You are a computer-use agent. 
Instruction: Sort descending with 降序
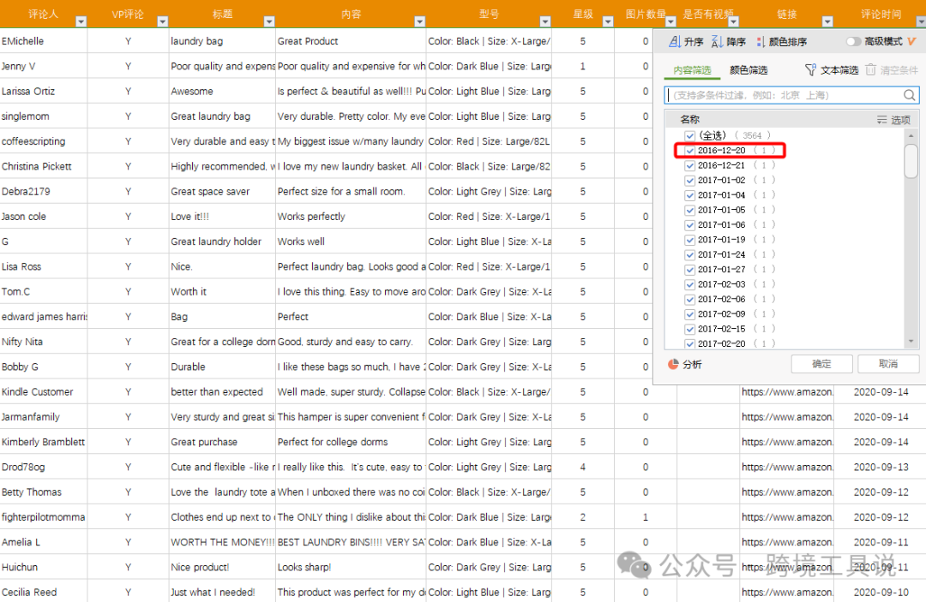(x=728, y=42)
